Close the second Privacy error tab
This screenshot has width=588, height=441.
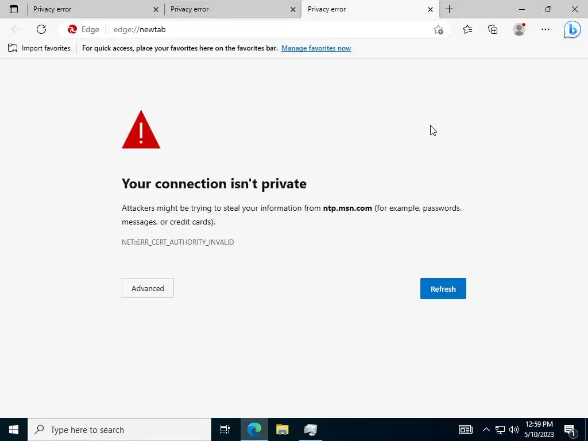coord(293,9)
